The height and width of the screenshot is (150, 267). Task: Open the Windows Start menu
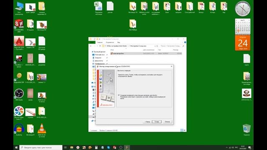pos(16,147)
